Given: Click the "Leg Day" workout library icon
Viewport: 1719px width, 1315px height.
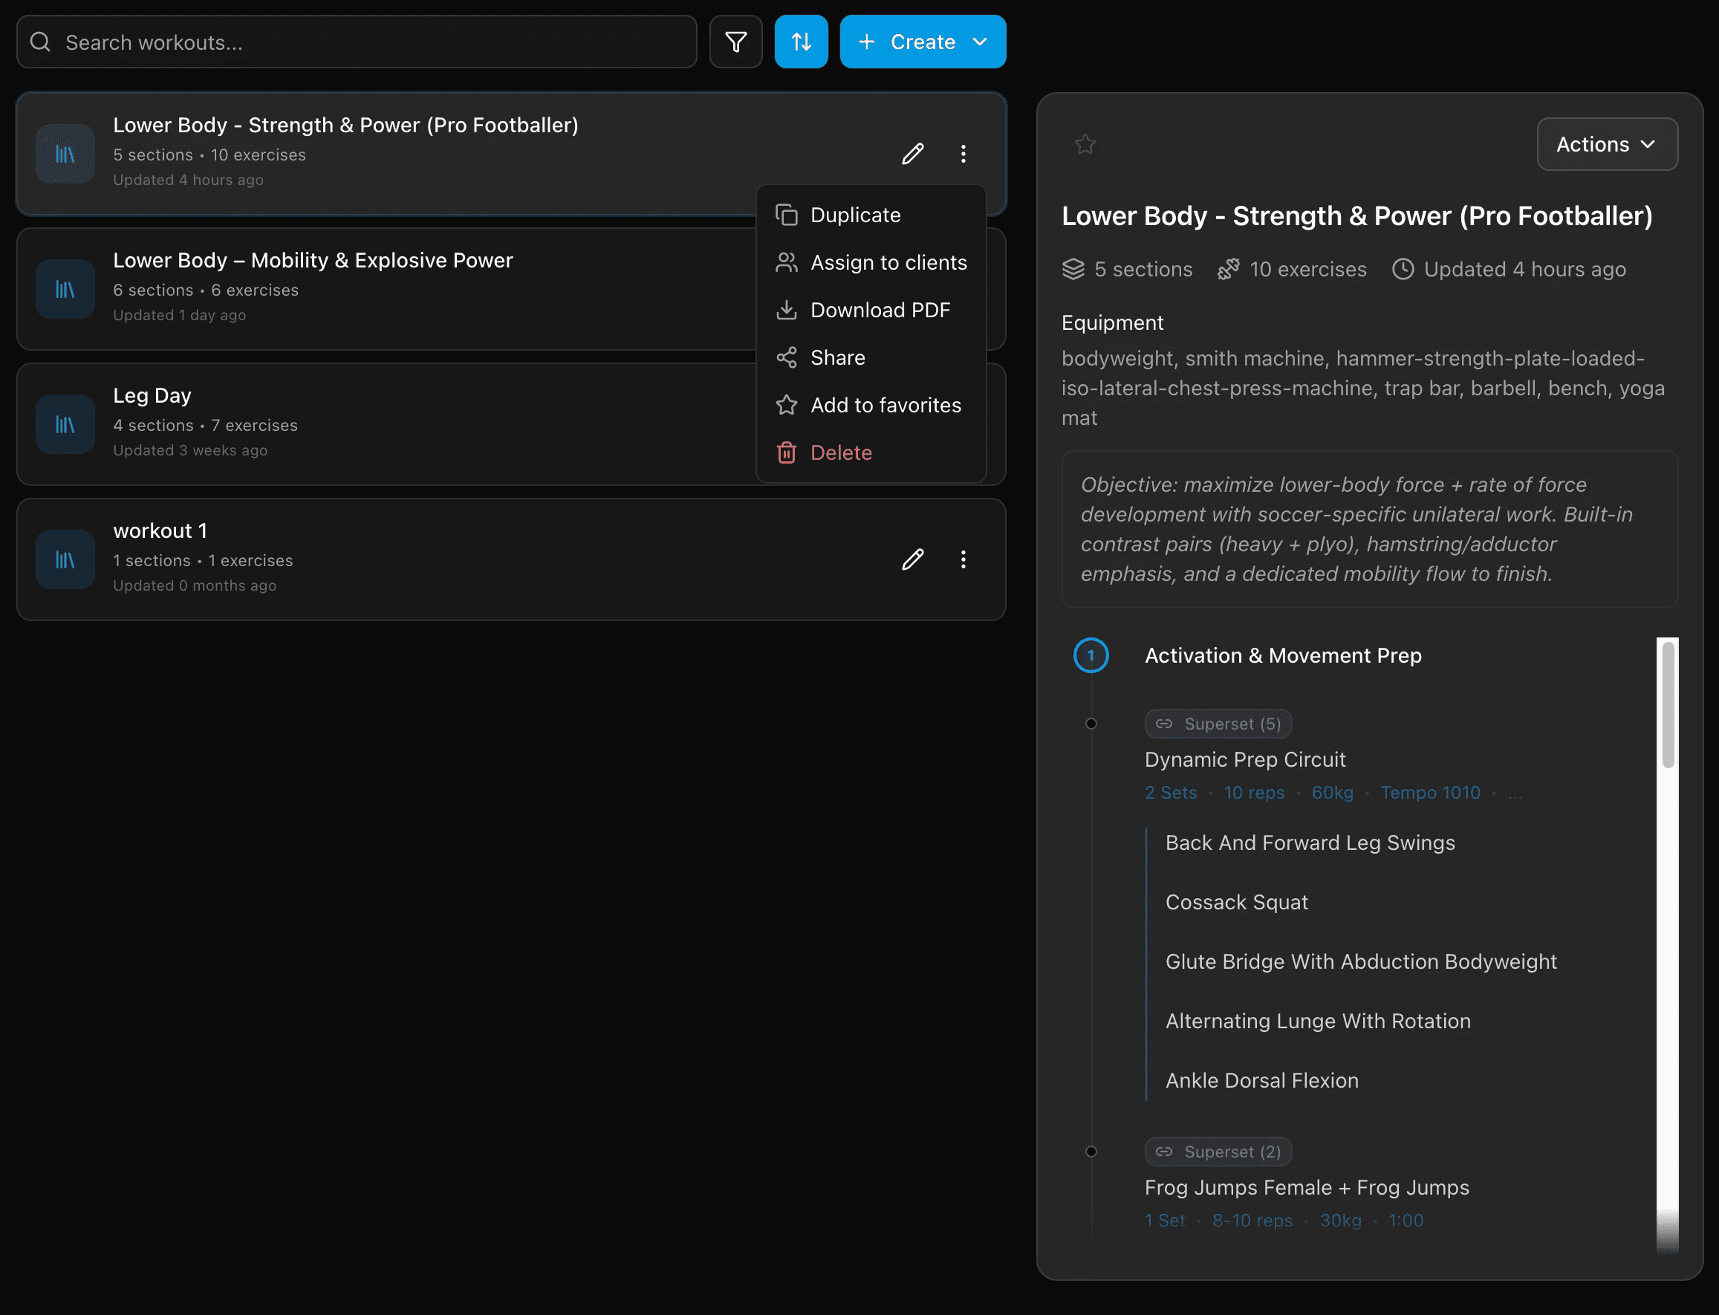Looking at the screenshot, I should click(x=64, y=423).
